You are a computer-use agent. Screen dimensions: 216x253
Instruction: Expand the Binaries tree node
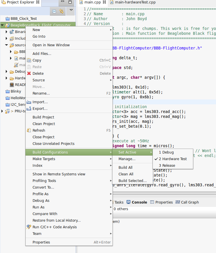(x=7, y=32)
